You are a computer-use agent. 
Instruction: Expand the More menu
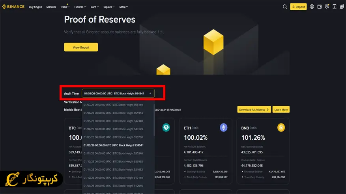point(123,7)
